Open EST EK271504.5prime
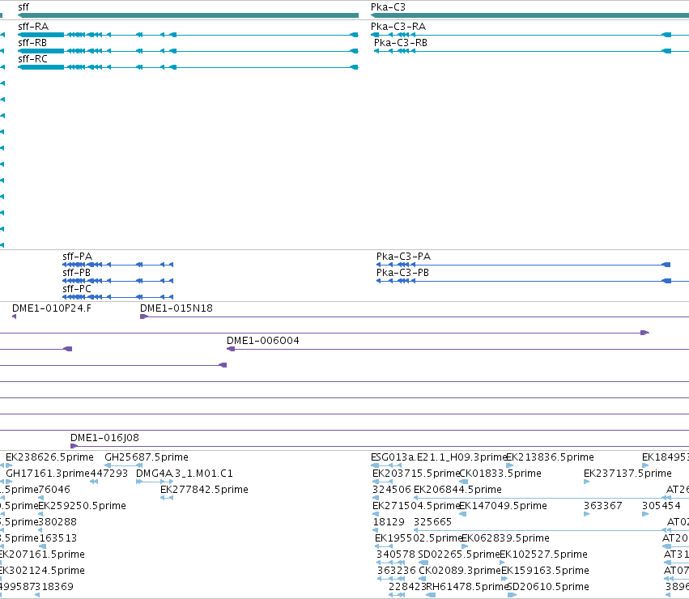 (x=415, y=506)
